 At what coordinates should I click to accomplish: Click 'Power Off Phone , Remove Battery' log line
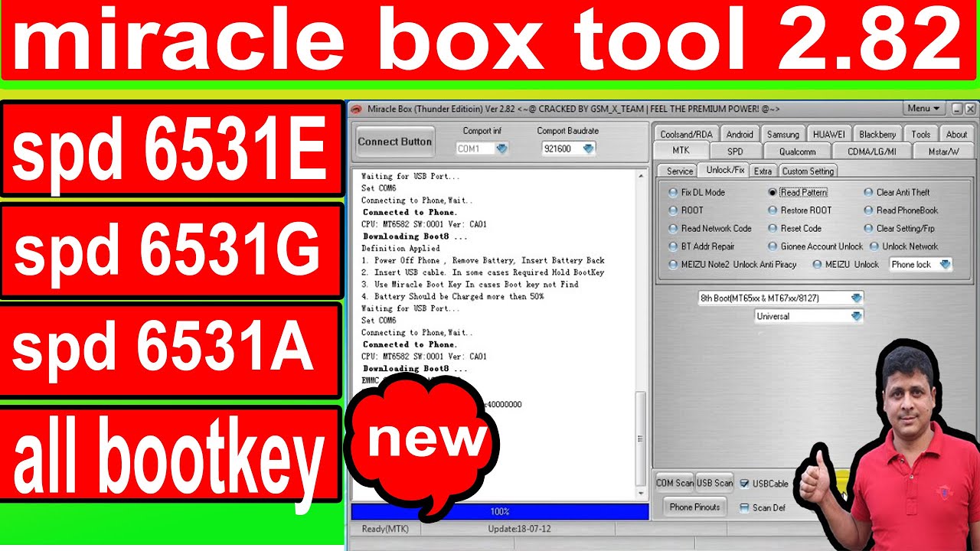click(482, 260)
